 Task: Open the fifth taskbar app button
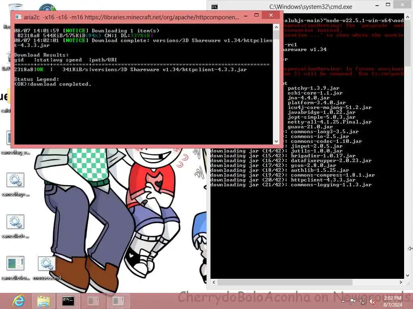point(118,301)
